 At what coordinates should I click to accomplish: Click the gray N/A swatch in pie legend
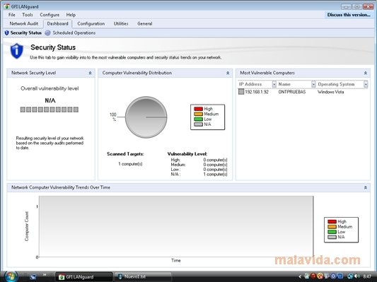coord(198,124)
